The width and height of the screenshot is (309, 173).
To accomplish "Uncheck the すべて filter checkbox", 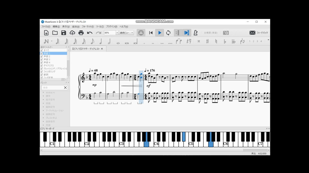I will (x=42, y=50).
